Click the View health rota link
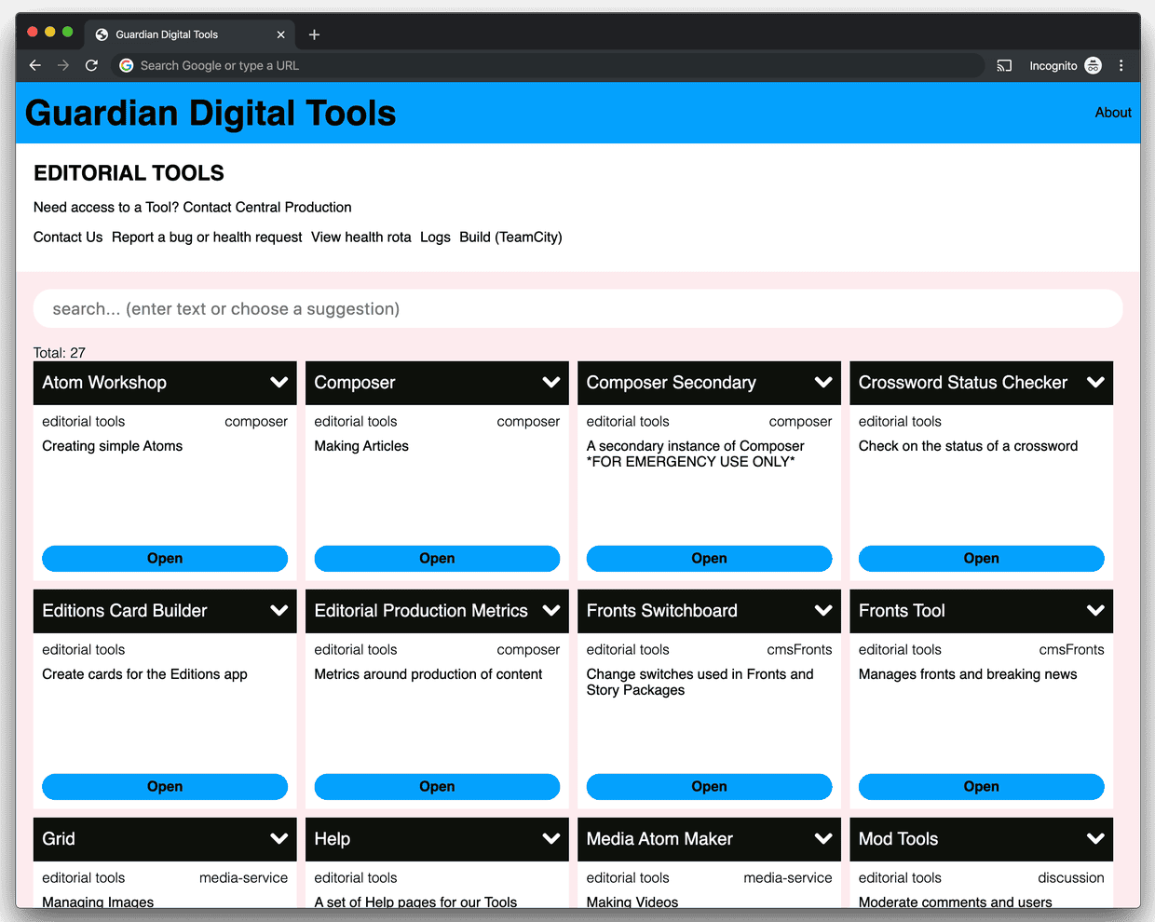The height and width of the screenshot is (922, 1155). [360, 237]
